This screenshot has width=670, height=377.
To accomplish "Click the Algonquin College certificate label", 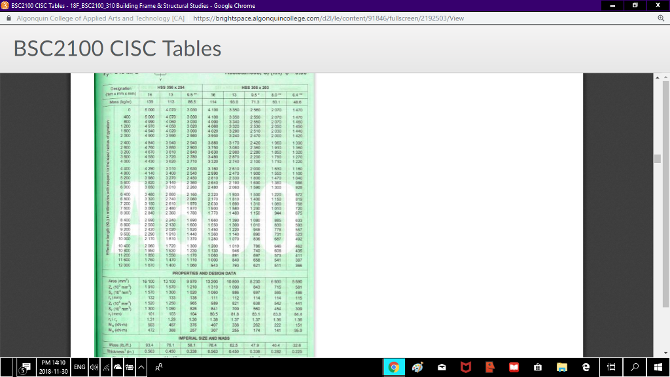I will [x=100, y=18].
